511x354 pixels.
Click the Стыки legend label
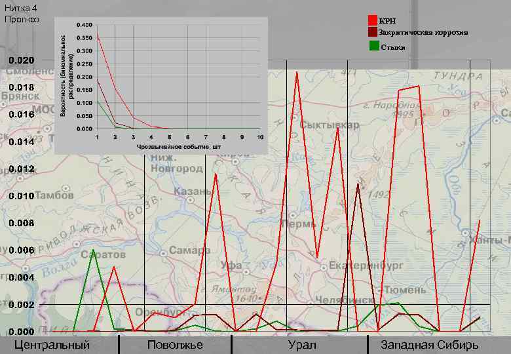tap(392, 48)
